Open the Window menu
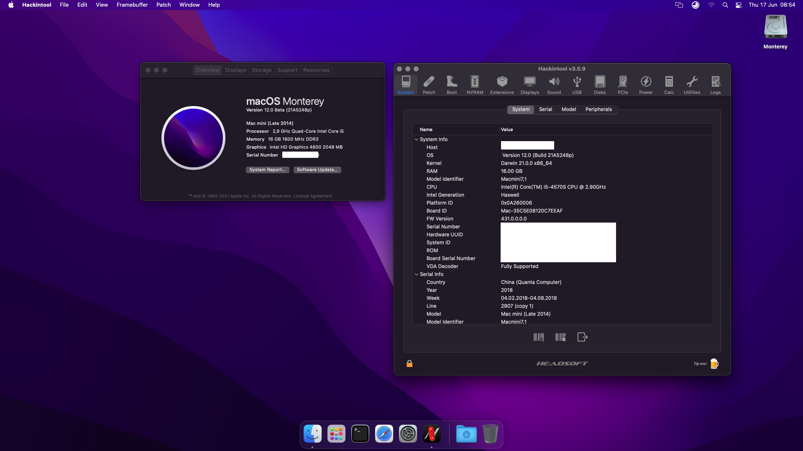803x451 pixels. [x=189, y=5]
